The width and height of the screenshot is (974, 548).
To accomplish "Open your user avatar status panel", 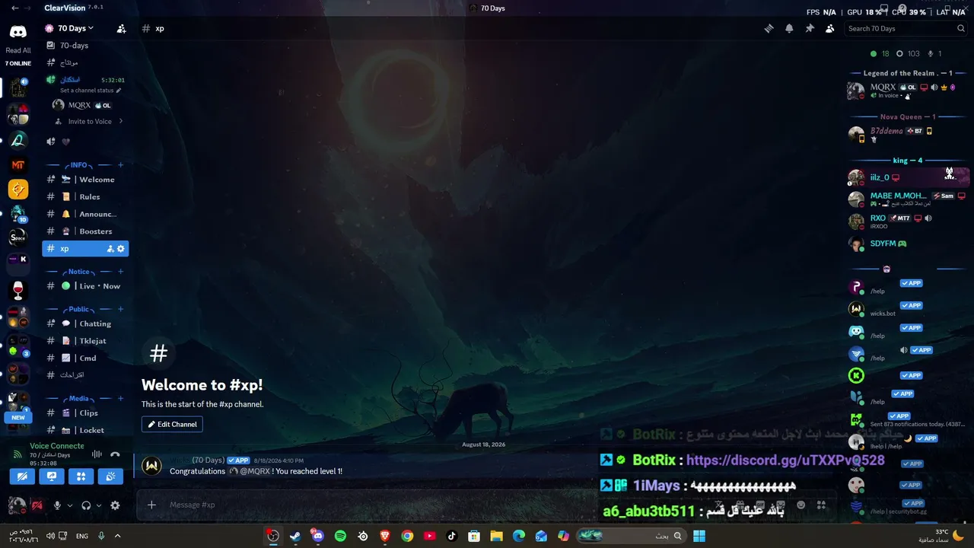I will point(17,505).
